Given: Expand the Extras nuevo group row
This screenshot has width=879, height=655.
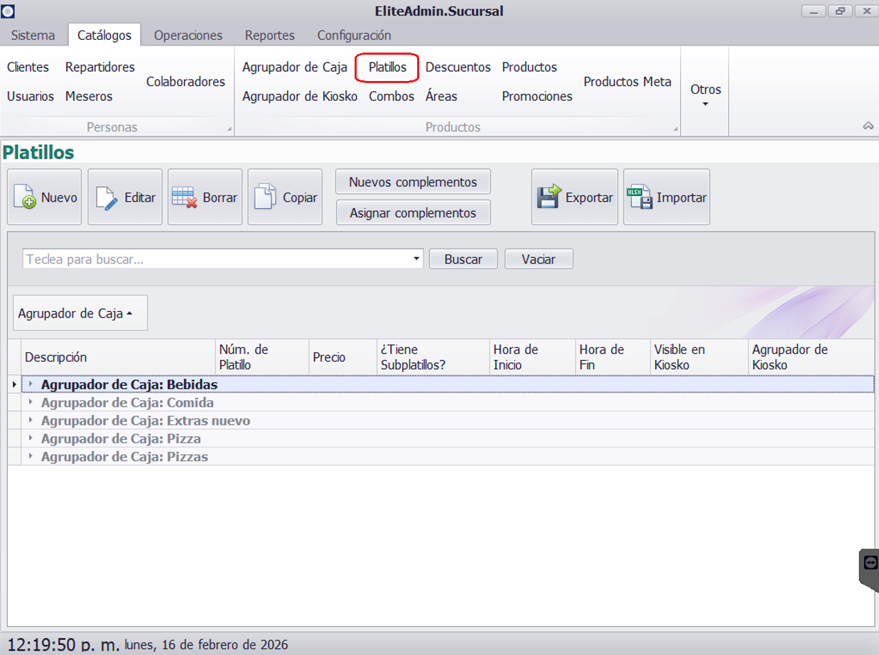Looking at the screenshot, I should [31, 421].
